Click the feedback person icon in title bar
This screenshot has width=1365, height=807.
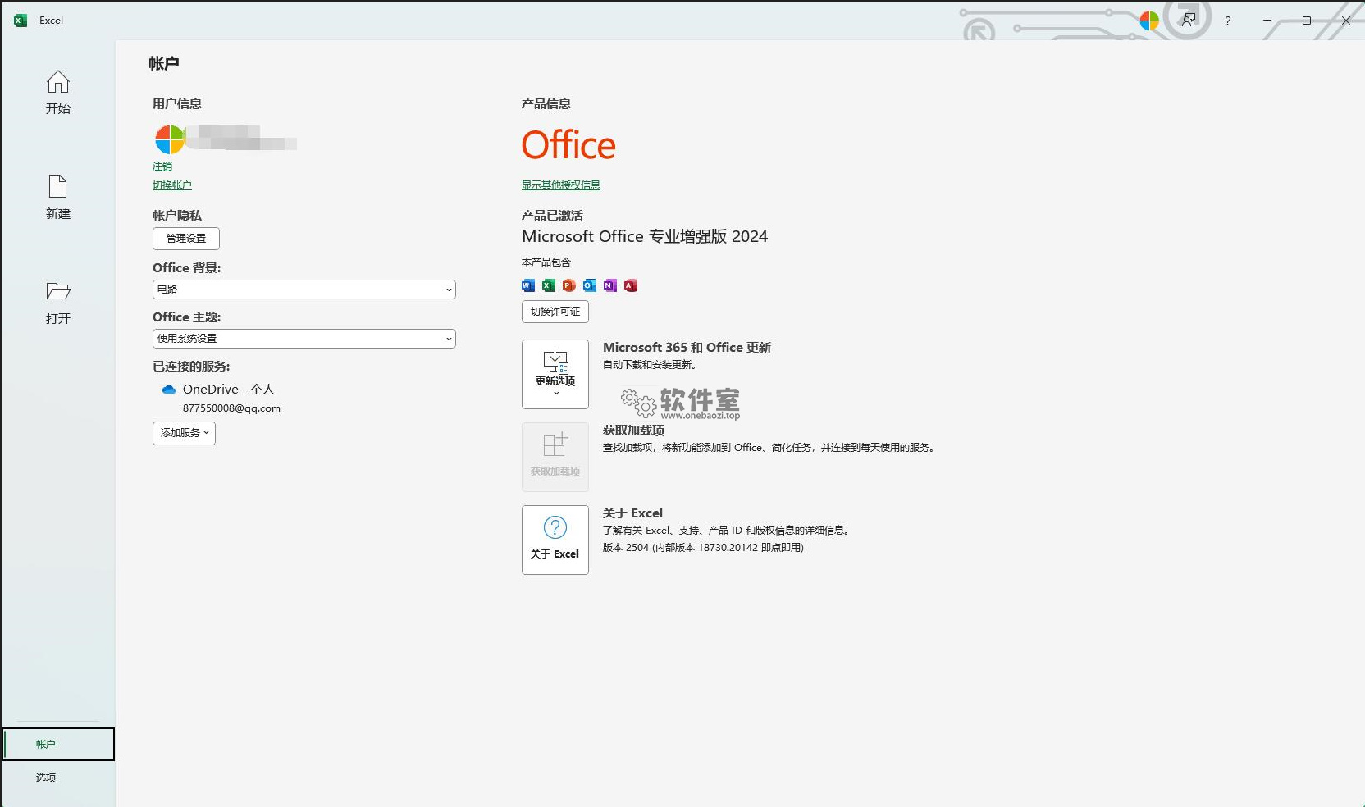[1188, 21]
